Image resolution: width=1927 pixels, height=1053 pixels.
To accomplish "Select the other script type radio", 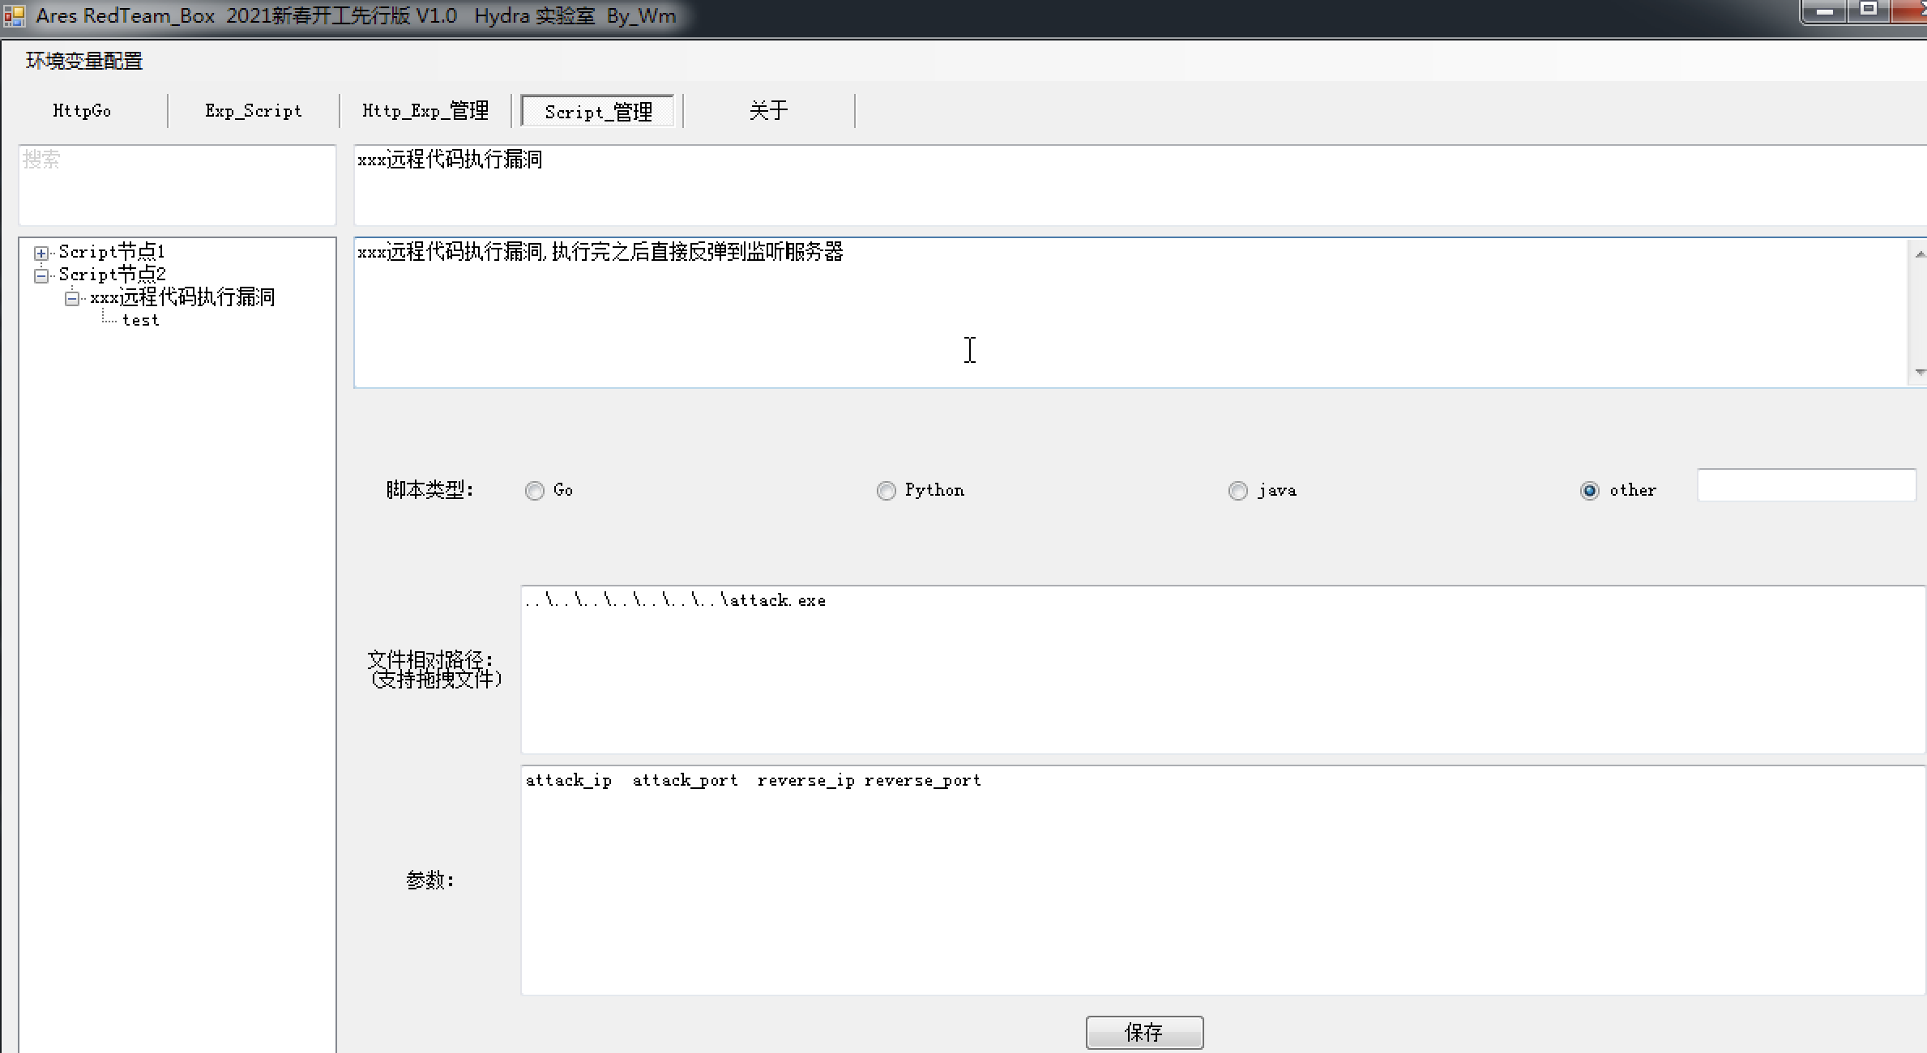I will [x=1590, y=491].
